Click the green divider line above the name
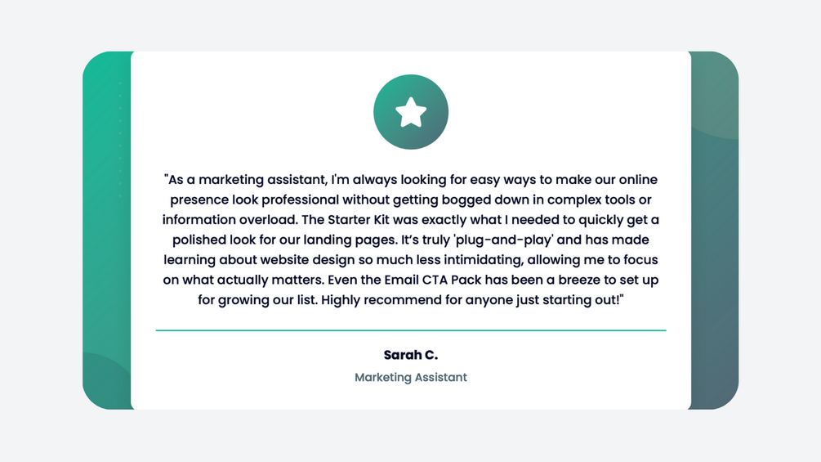 coord(411,330)
